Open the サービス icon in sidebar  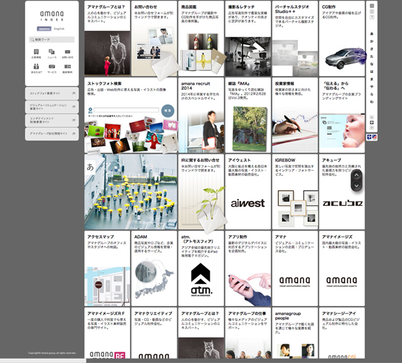pos(52,67)
